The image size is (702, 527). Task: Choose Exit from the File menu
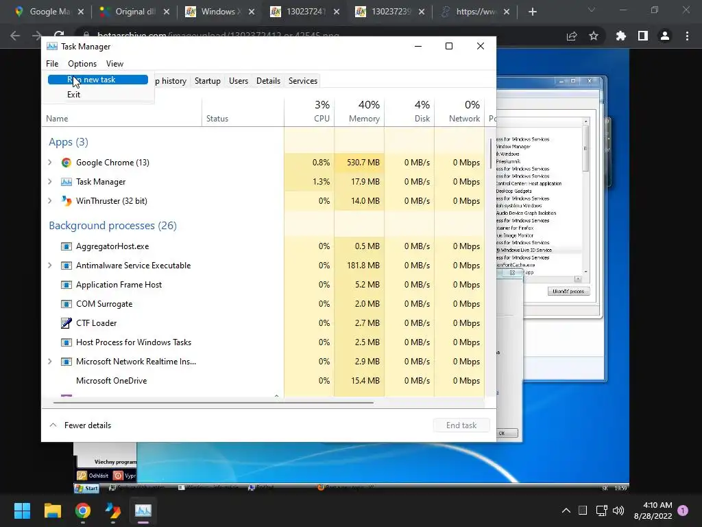[73, 95]
